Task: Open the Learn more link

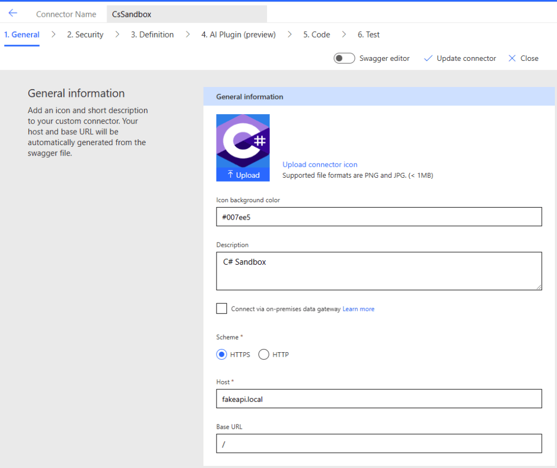Action: (x=358, y=309)
